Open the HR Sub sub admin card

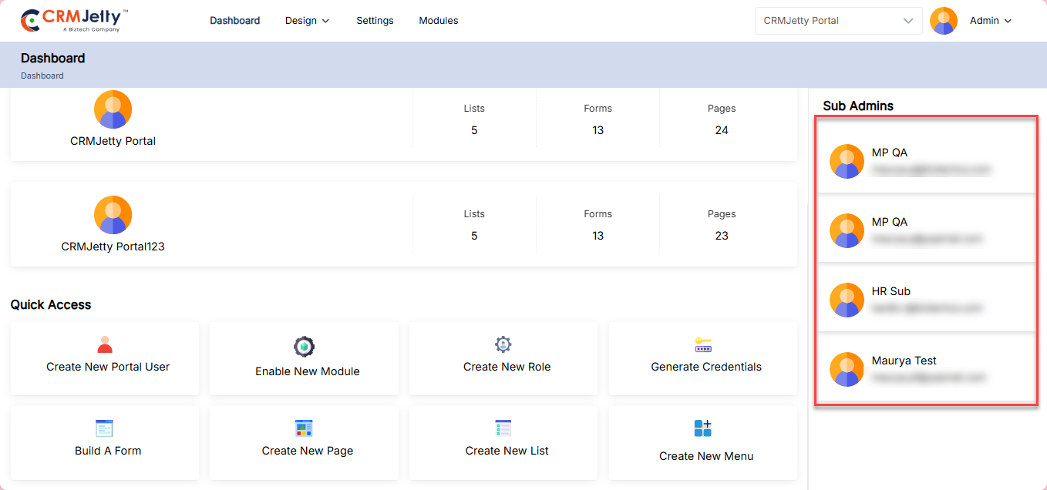926,299
